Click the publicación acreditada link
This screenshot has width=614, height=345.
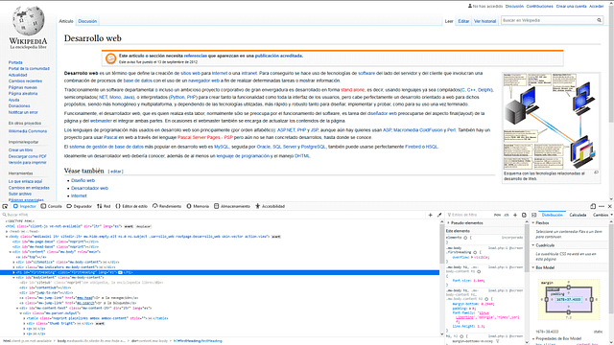point(278,56)
